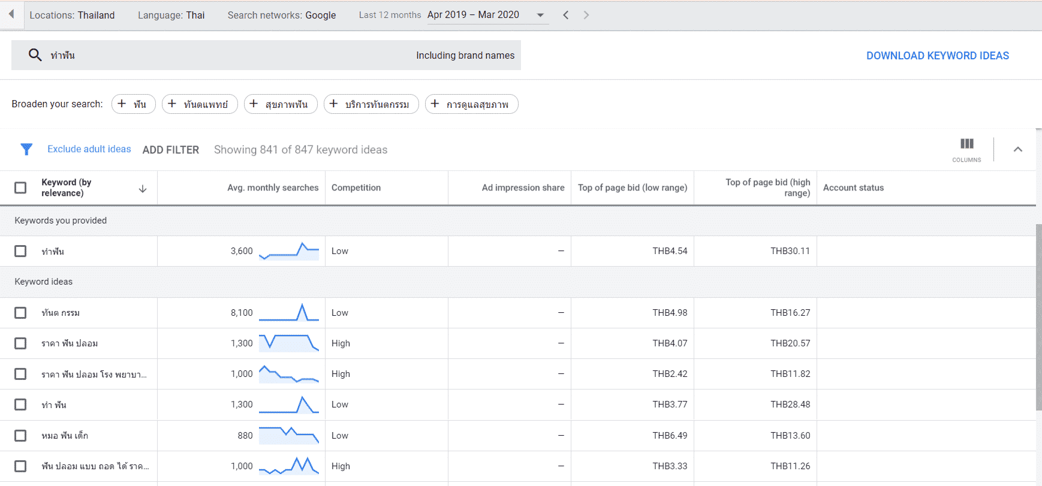1042x486 pixels.
Task: Go to next date range arrow
Action: coord(586,15)
